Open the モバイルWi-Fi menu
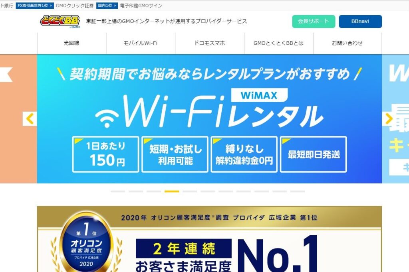Viewport: 409px width, 272px height. [x=141, y=43]
